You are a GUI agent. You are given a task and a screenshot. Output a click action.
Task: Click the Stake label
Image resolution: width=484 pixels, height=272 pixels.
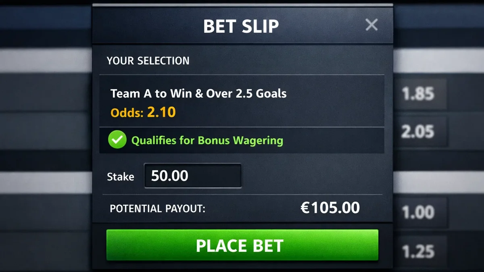click(x=121, y=176)
